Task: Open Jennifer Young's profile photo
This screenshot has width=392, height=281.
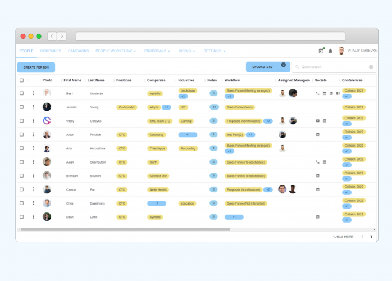Action: (47, 107)
